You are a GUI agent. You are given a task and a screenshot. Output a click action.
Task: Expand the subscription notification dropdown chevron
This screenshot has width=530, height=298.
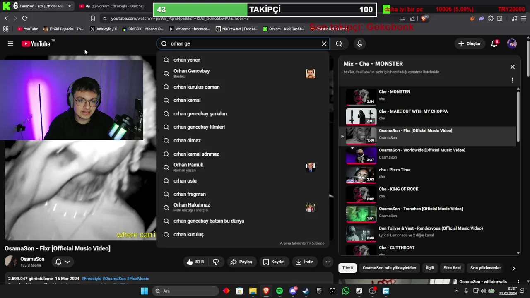pos(67,262)
